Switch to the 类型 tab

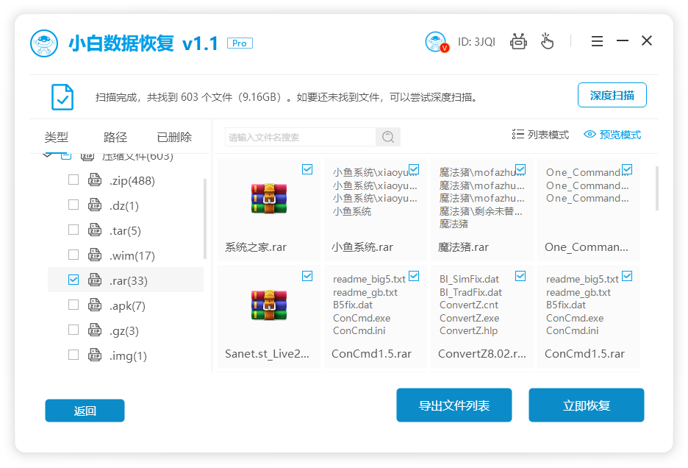tap(56, 137)
